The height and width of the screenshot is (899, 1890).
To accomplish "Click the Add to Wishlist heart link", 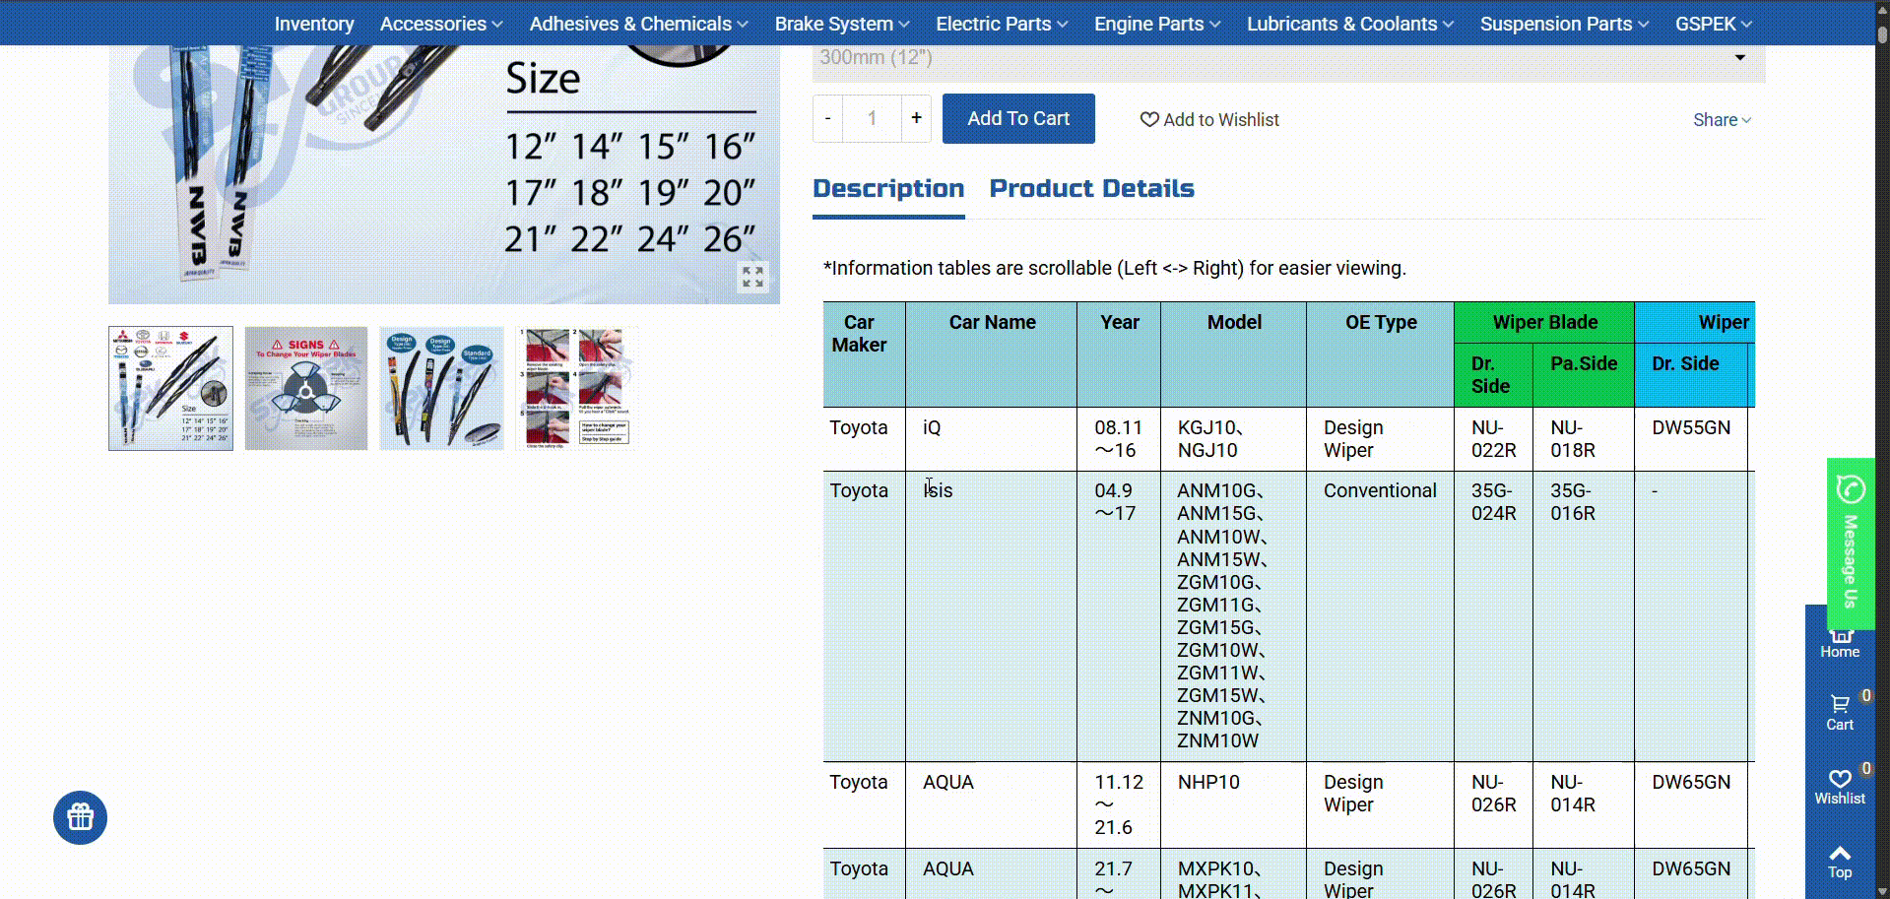I will [1209, 119].
